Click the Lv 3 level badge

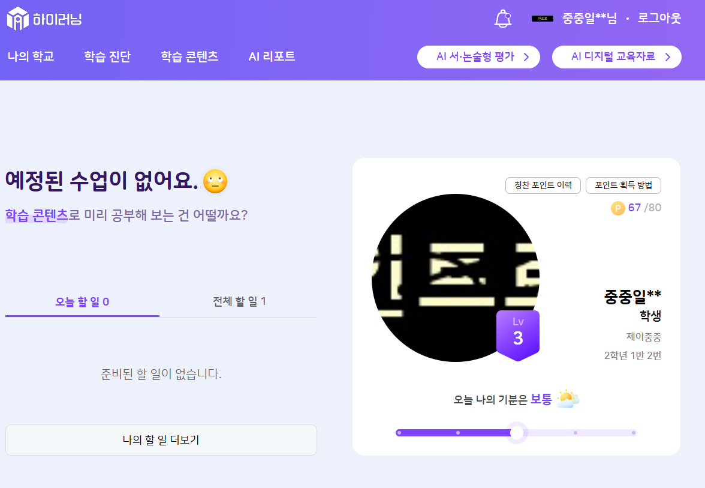click(518, 335)
